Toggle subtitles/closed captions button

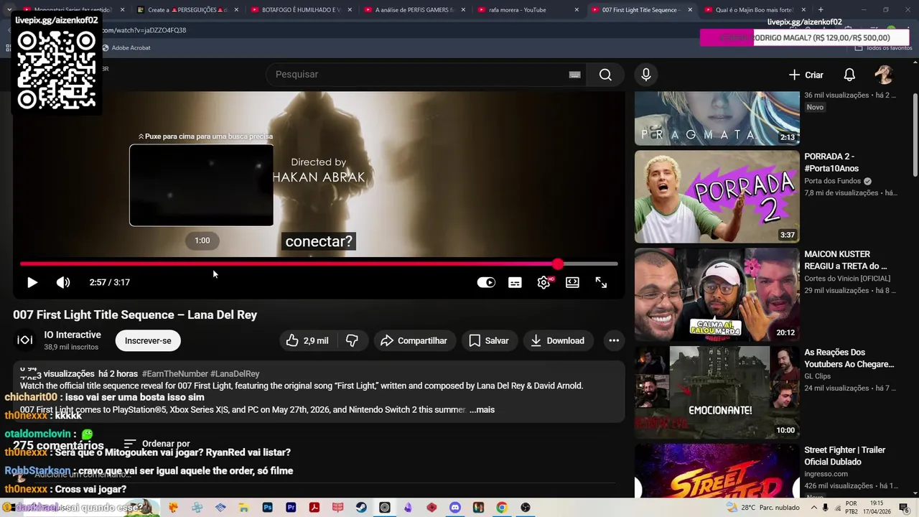pyautogui.click(x=515, y=282)
